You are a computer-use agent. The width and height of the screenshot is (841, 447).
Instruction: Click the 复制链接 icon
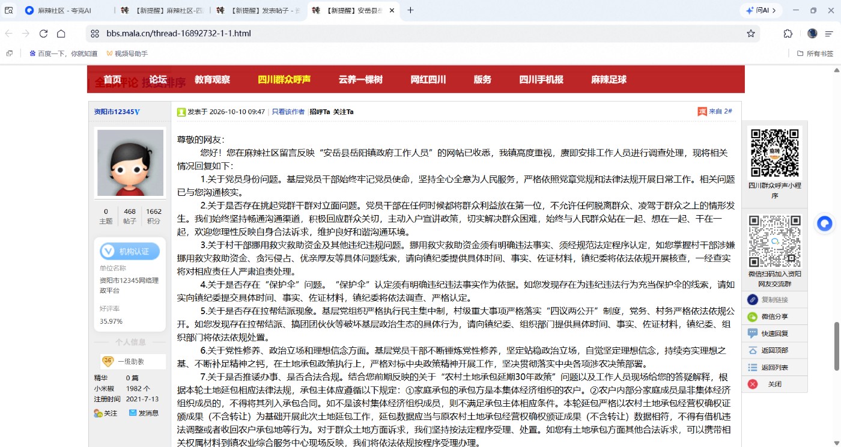(752, 300)
